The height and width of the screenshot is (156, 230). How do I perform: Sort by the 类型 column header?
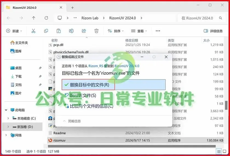[171, 40]
